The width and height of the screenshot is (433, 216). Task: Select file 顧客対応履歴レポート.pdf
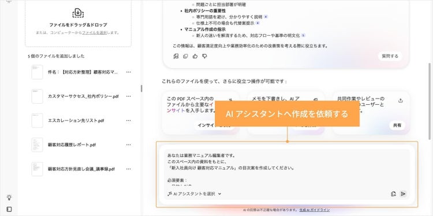pyautogui.click(x=72, y=145)
